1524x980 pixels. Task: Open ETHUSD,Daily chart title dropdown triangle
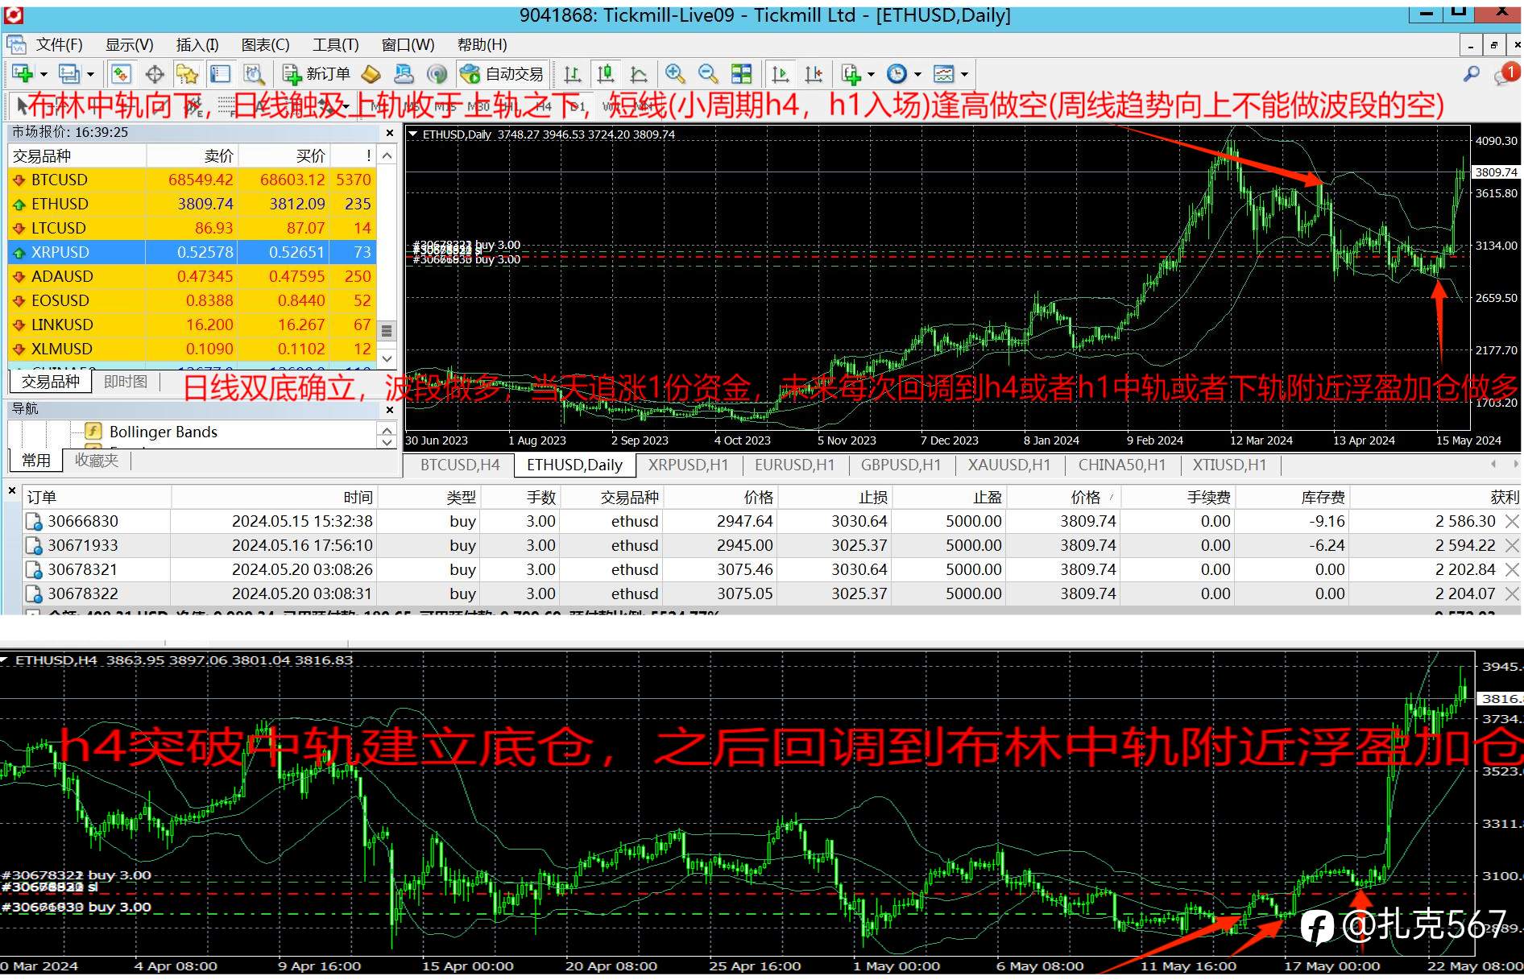click(x=412, y=134)
